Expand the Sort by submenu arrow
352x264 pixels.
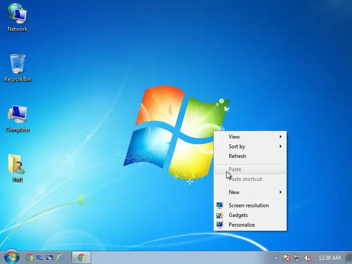280,147
